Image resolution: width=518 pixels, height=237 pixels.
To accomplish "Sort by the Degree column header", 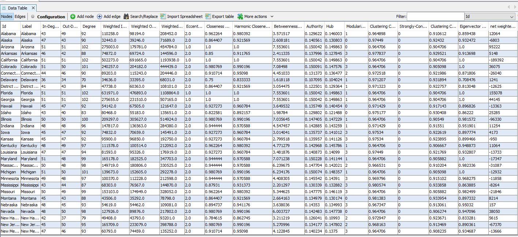I will point(91,26).
